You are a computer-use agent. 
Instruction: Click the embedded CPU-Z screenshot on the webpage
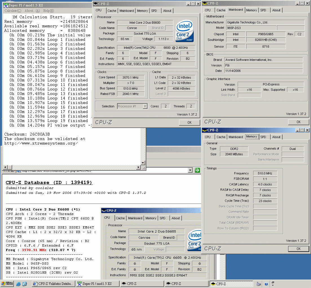click(154, 243)
